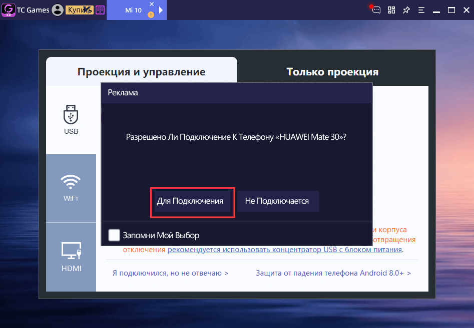Click the Не Подключается button

[x=278, y=201]
